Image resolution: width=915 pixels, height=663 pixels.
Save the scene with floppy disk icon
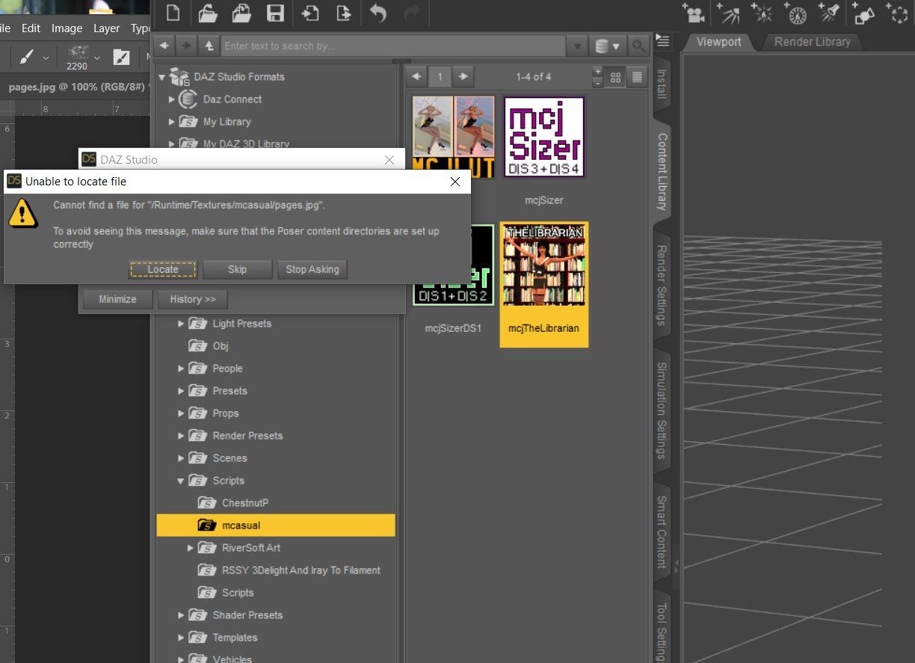tap(275, 13)
